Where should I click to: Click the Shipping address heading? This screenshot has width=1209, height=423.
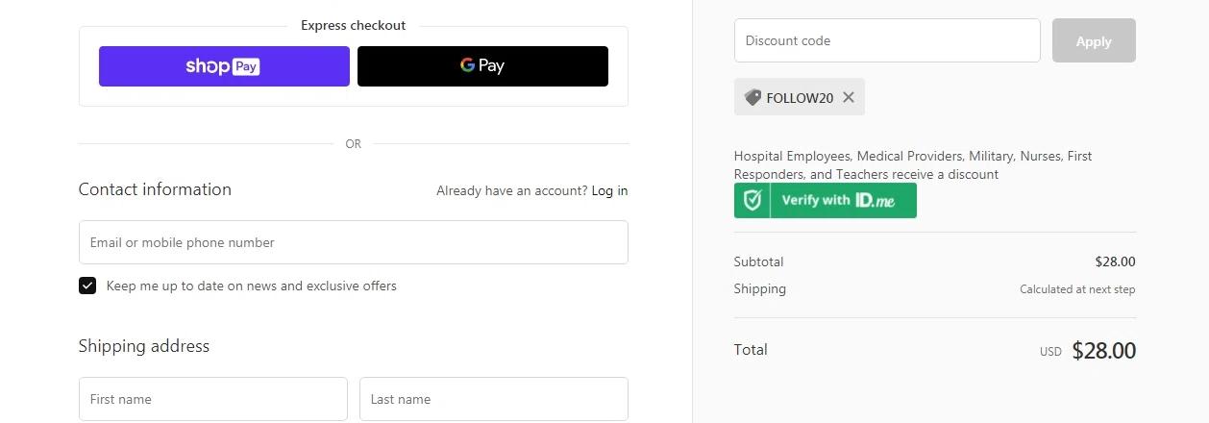(144, 346)
